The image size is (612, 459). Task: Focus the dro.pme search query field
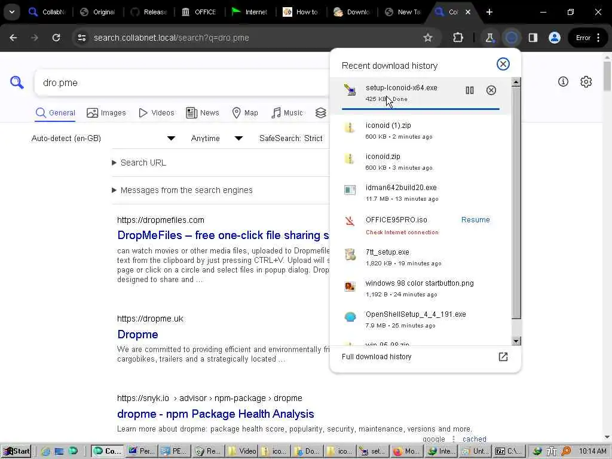click(x=182, y=82)
